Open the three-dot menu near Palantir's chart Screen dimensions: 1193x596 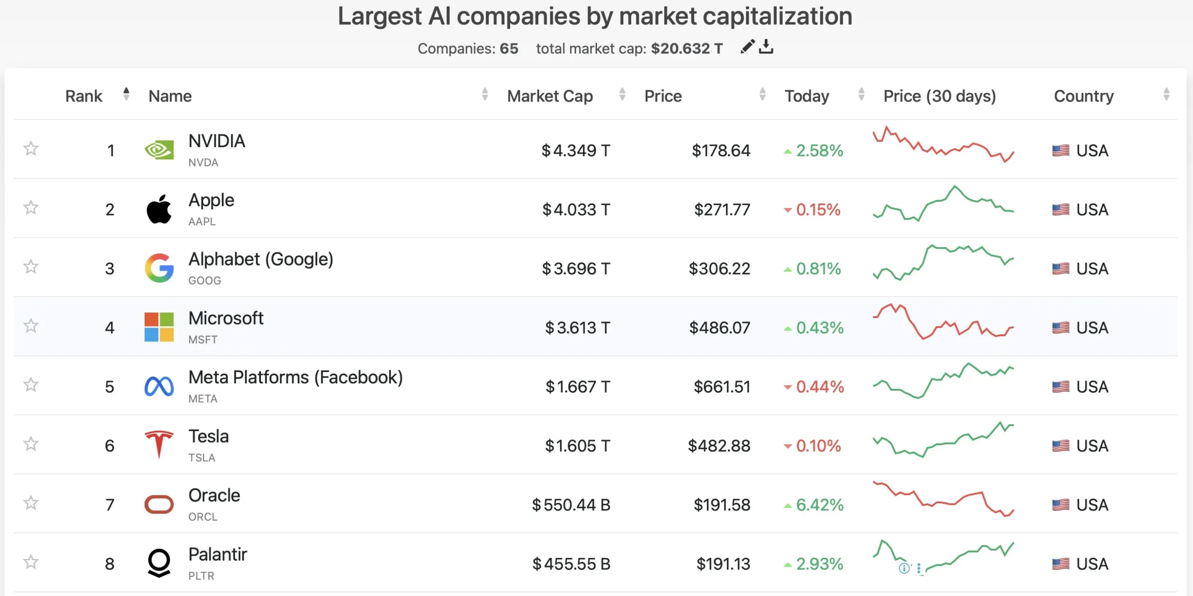[919, 569]
